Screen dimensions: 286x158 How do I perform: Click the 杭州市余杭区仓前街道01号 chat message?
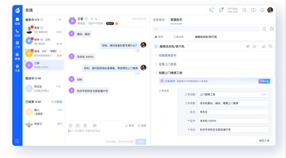click(x=92, y=91)
